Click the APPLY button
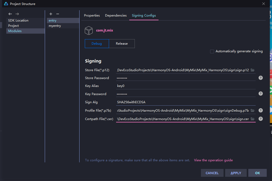 (x=236, y=173)
